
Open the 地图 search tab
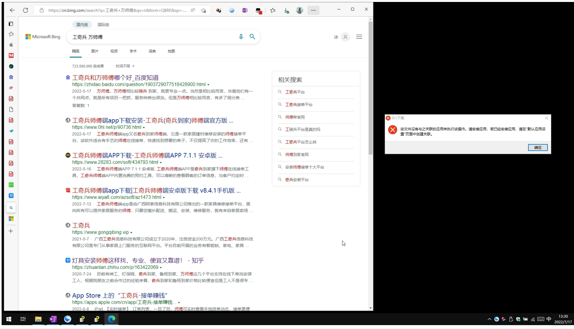coord(171,51)
